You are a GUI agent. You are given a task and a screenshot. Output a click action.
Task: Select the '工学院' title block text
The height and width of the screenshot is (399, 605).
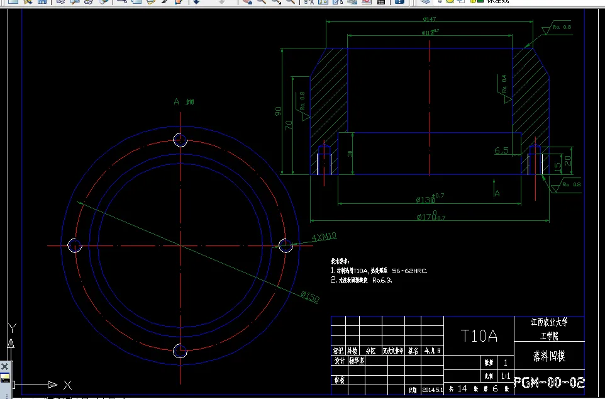click(x=549, y=336)
